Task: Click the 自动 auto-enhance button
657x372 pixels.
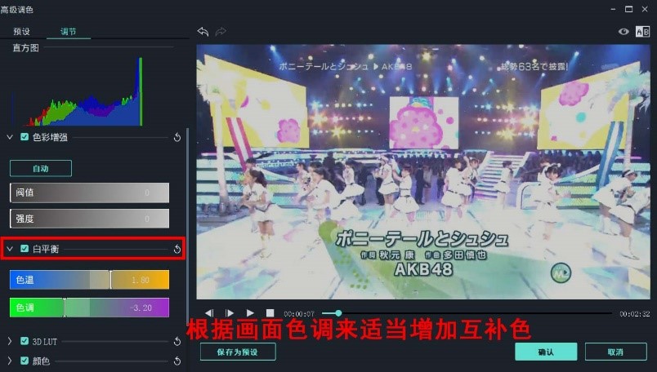Action: (41, 169)
